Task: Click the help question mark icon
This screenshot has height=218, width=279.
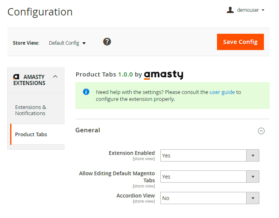Action: (x=107, y=41)
